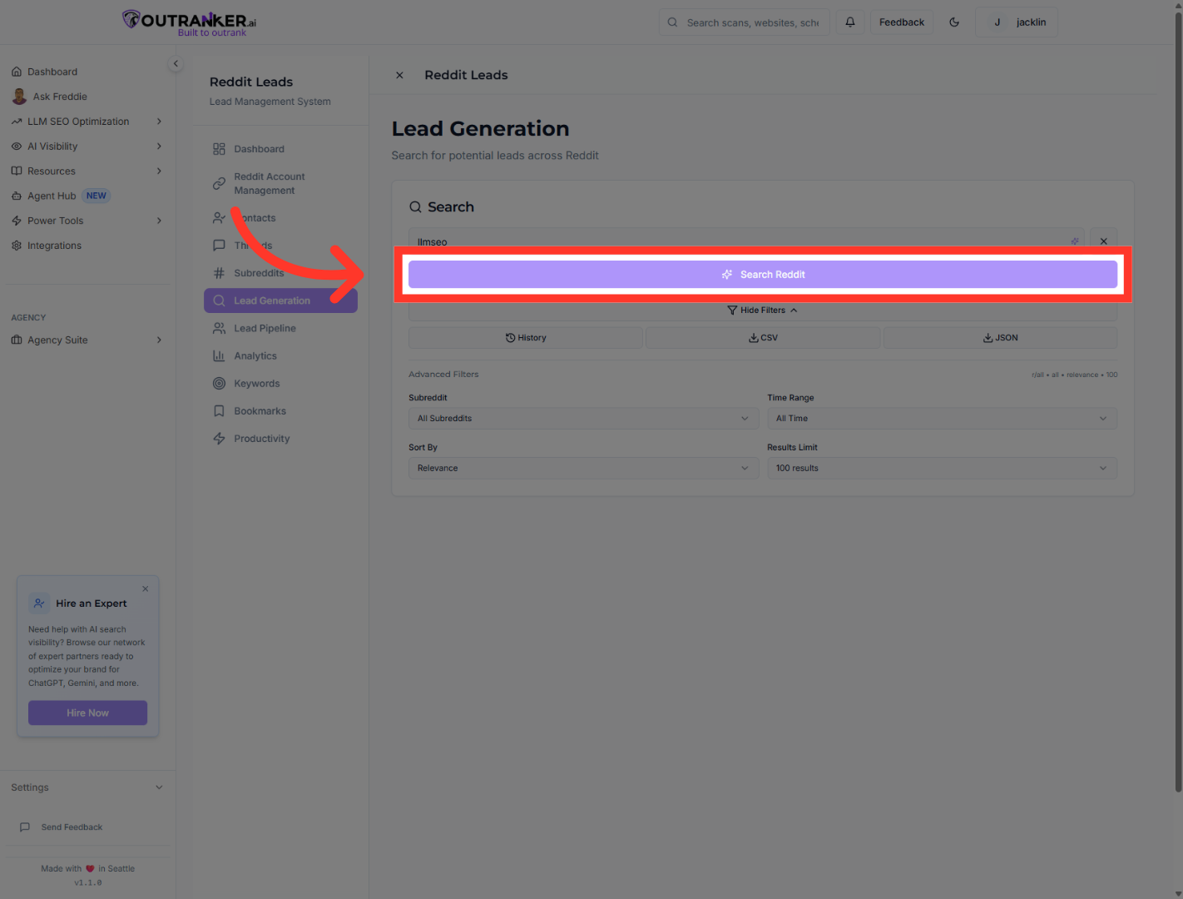
Task: Click the Keywords target icon
Action: tap(219, 383)
